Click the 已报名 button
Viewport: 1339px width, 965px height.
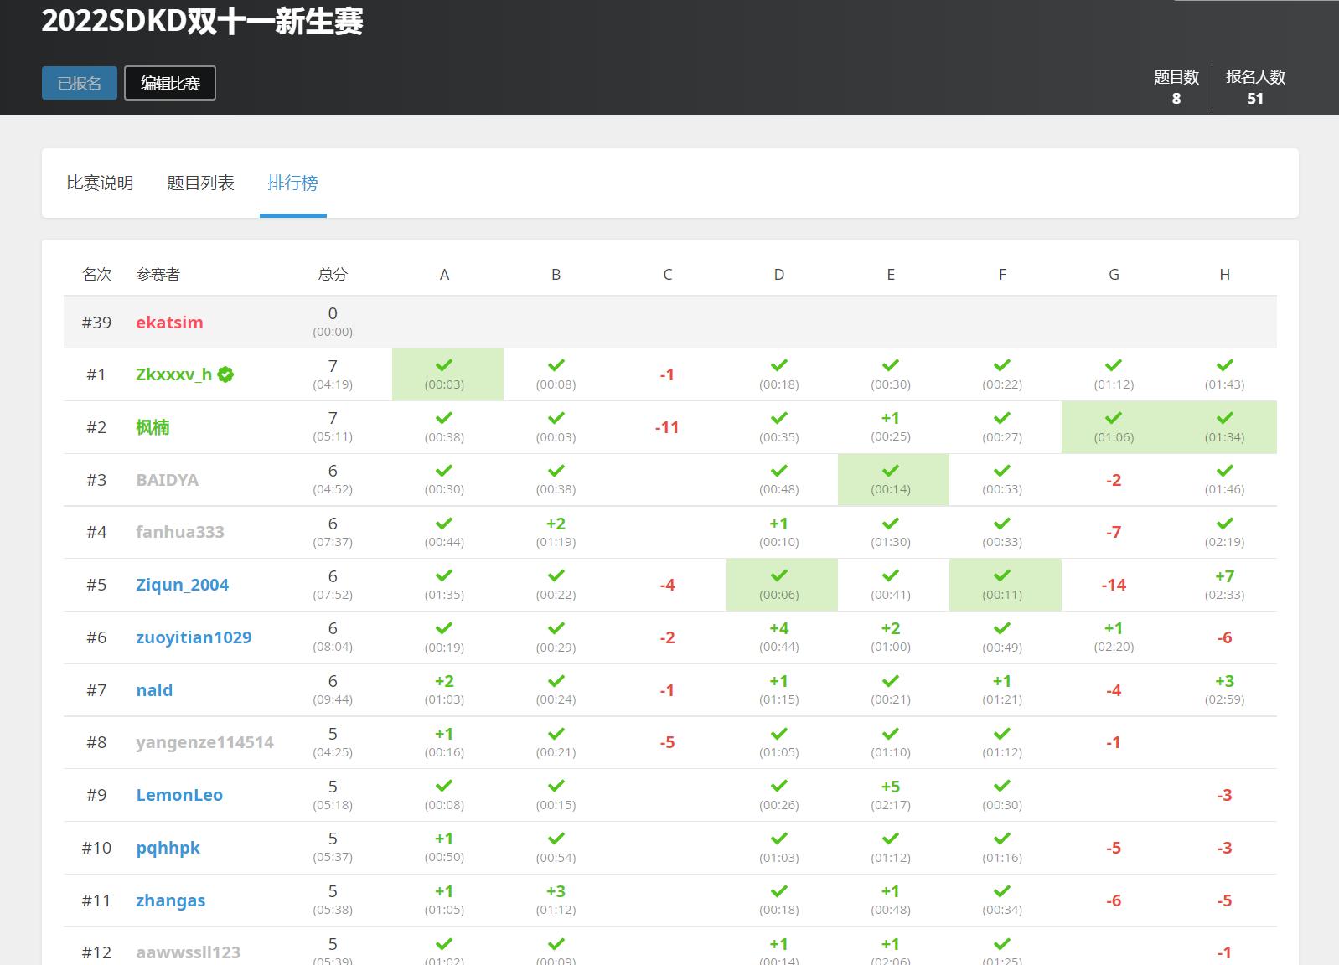[x=80, y=83]
